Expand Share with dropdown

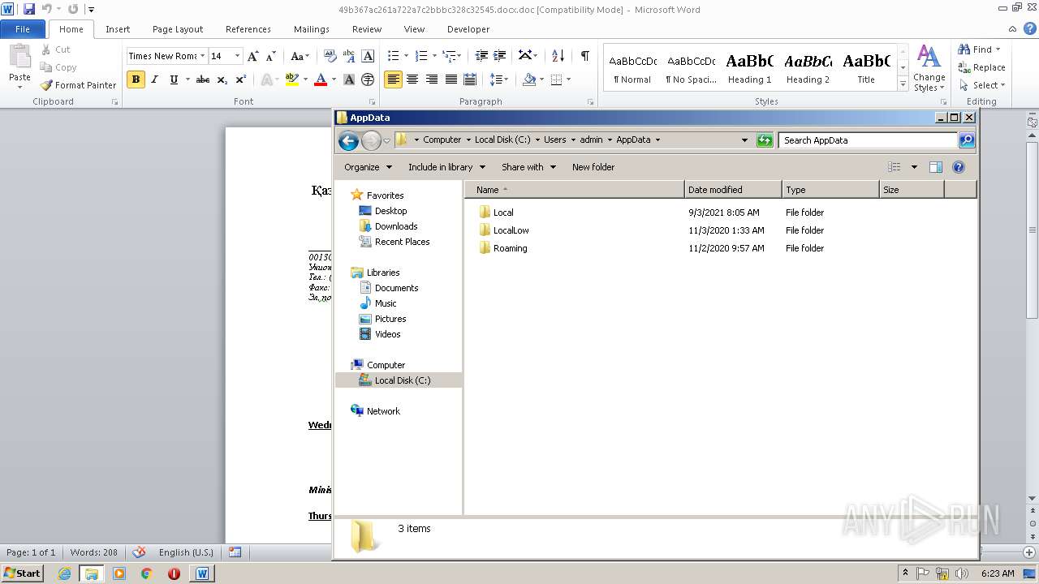click(528, 167)
